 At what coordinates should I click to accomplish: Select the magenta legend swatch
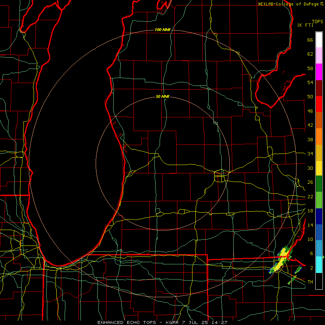tap(319, 72)
